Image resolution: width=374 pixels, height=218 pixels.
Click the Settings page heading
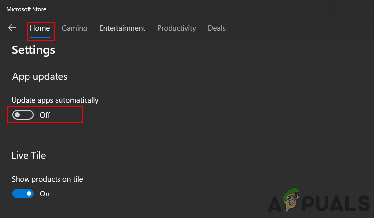pos(33,50)
